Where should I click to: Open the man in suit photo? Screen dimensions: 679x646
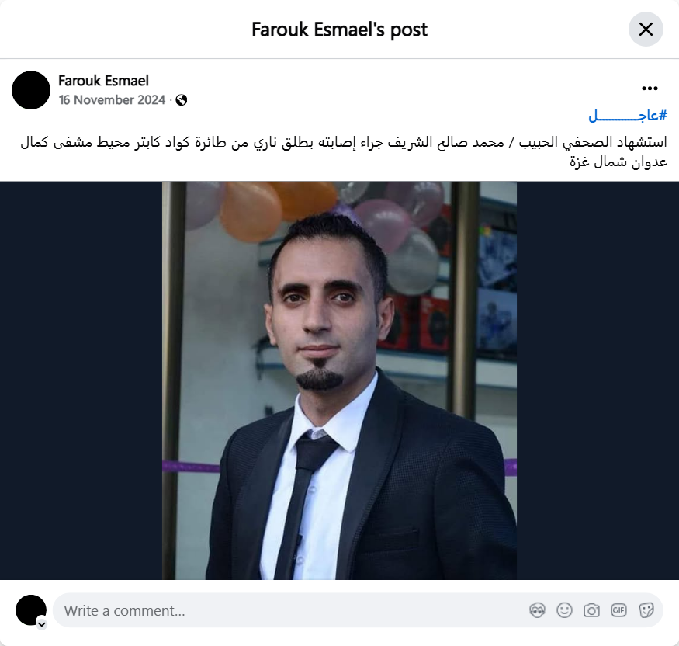click(339, 380)
